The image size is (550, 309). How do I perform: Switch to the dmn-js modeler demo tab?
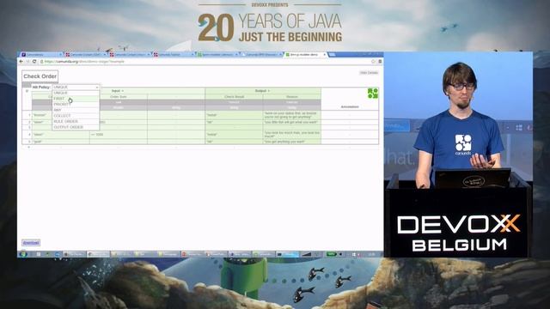pos(306,55)
